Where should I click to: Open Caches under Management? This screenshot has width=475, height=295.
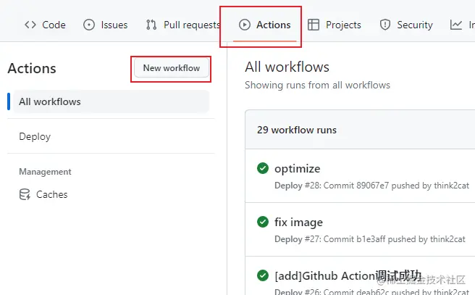[x=43, y=194]
